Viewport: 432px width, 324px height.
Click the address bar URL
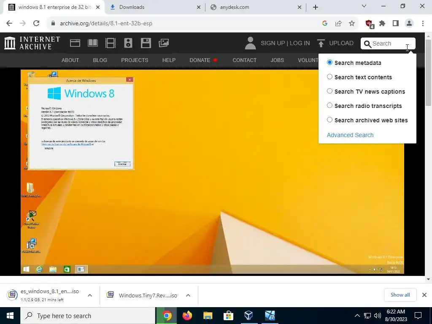pyautogui.click(x=106, y=23)
